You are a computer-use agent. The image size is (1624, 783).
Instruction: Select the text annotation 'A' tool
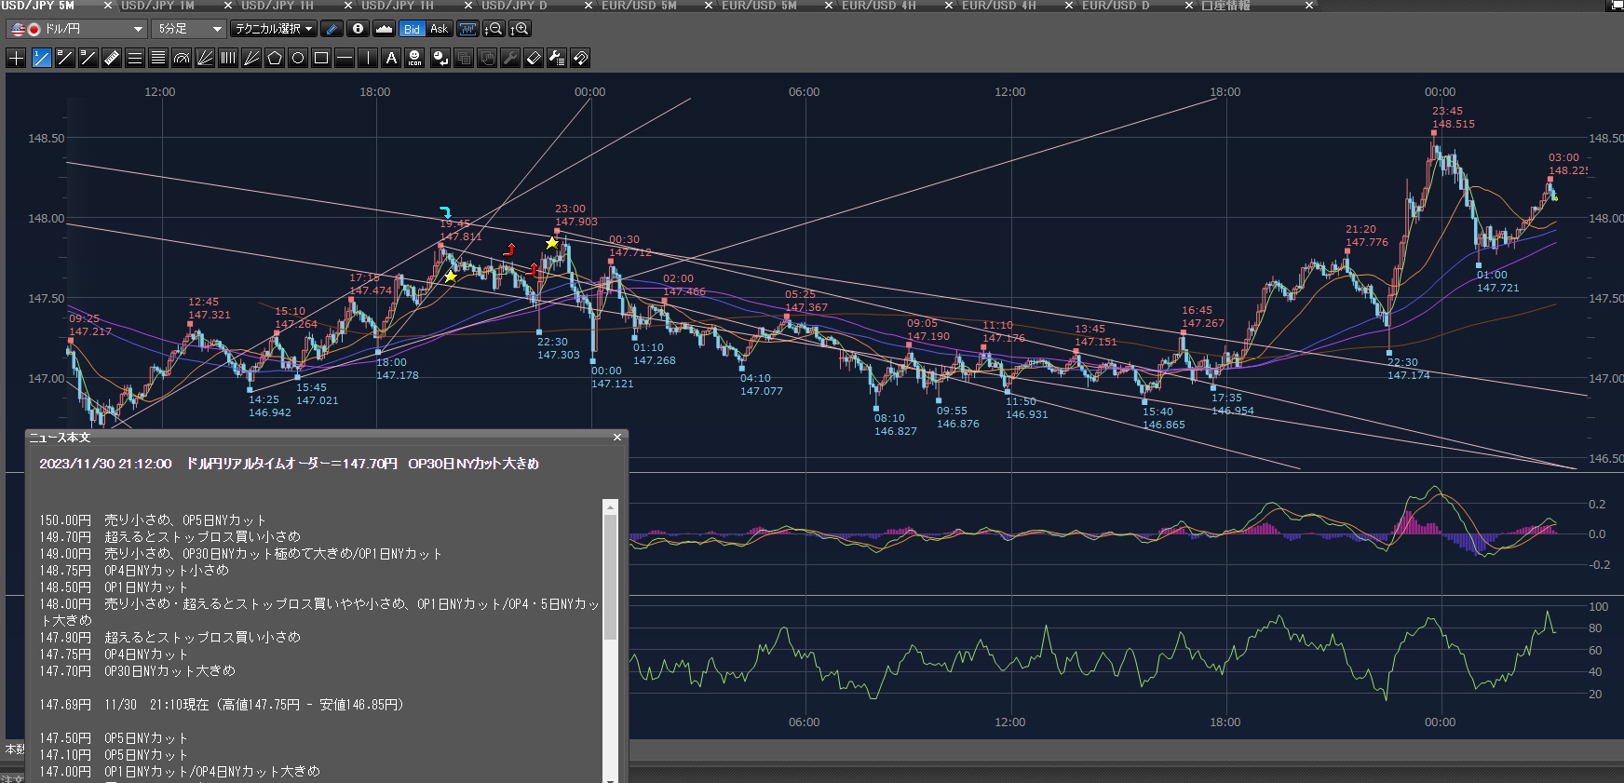(391, 59)
